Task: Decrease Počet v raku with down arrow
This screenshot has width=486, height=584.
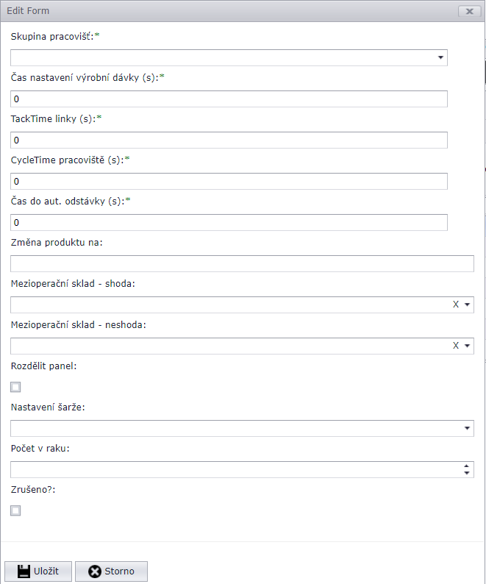Action: 467,473
